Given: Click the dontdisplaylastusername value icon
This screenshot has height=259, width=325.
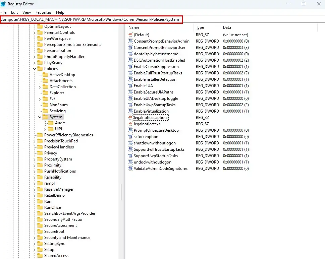Looking at the screenshot, I should (130, 54).
